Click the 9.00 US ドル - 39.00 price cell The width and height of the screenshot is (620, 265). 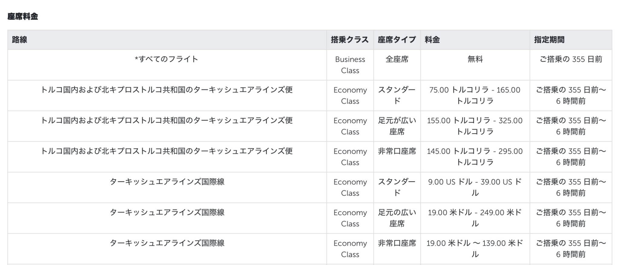[475, 187]
